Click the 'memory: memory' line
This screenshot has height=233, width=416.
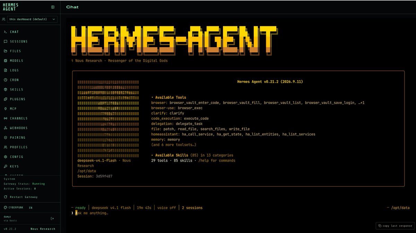click(x=166, y=139)
